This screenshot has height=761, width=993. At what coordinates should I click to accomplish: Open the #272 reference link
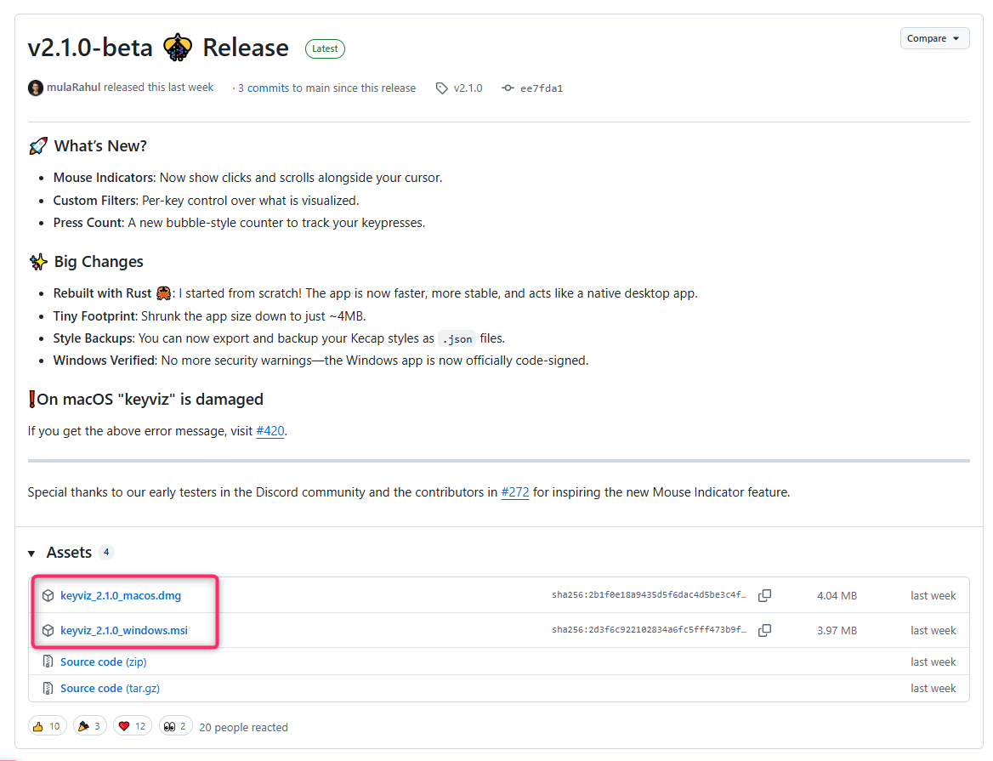point(514,491)
